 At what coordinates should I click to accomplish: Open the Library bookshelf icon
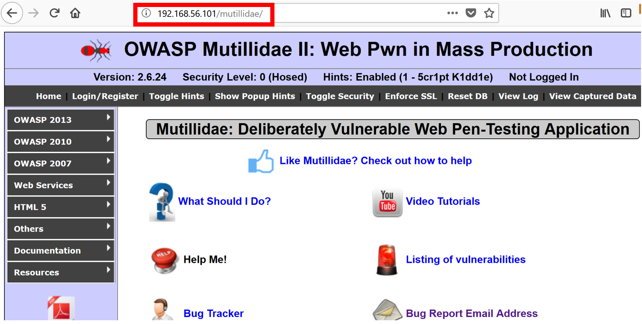606,13
